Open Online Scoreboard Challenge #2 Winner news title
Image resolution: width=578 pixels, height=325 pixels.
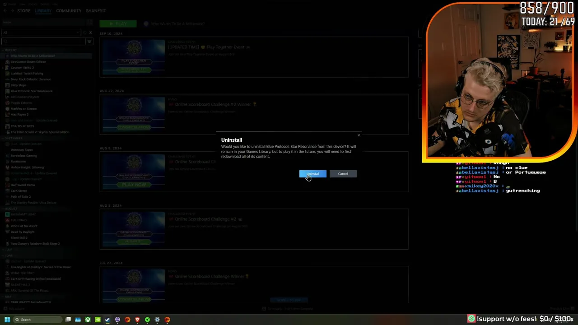[212, 104]
